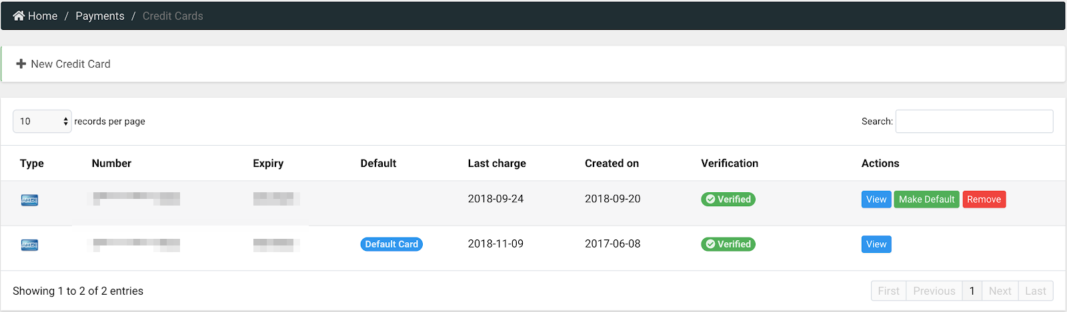1067x312 pixels.
Task: Click the card type icon in second row
Action: [x=29, y=245]
